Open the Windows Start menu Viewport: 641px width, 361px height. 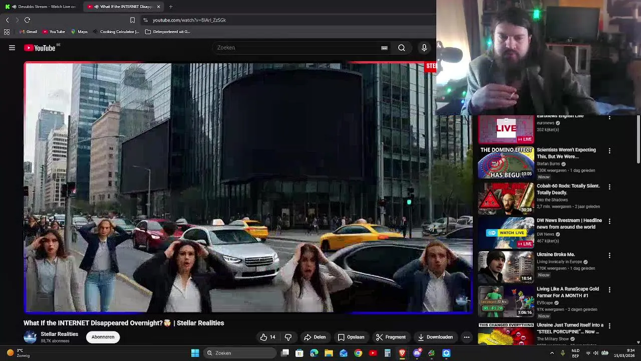point(195,353)
